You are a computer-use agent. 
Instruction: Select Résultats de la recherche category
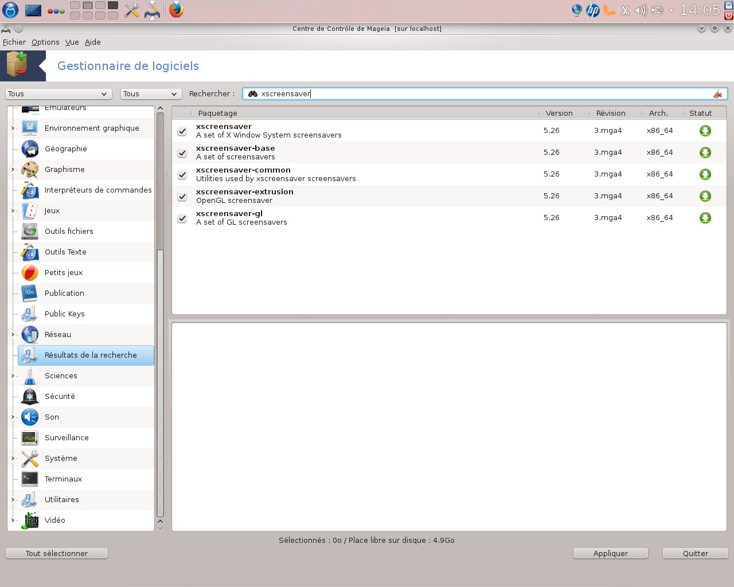pyautogui.click(x=86, y=355)
